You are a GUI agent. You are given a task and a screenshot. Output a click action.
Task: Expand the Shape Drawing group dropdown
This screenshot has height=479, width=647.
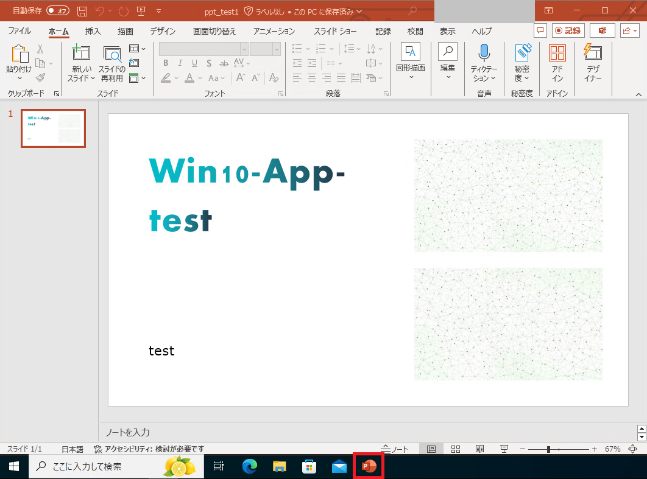[411, 77]
